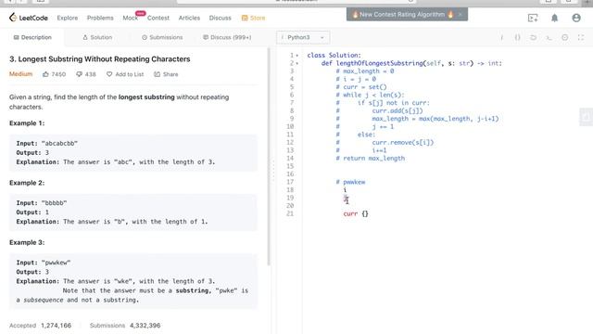Click the Example 3 input "pwwkew"
Image resolution: width=593 pixels, height=334 pixels.
56,263
